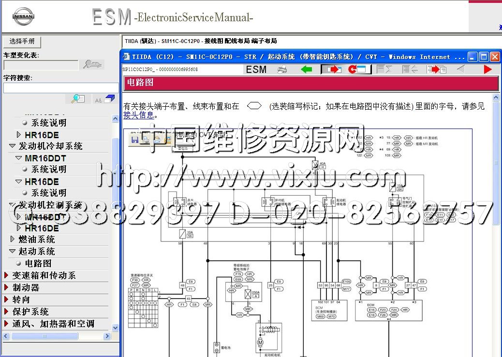Select the 变速箱和传动系 label
Image resolution: width=502 pixels, height=357 pixels.
44,275
